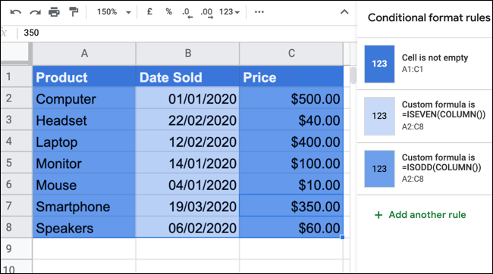Select the row 5 header
The height and width of the screenshot is (274, 493).
pyautogui.click(x=16, y=163)
